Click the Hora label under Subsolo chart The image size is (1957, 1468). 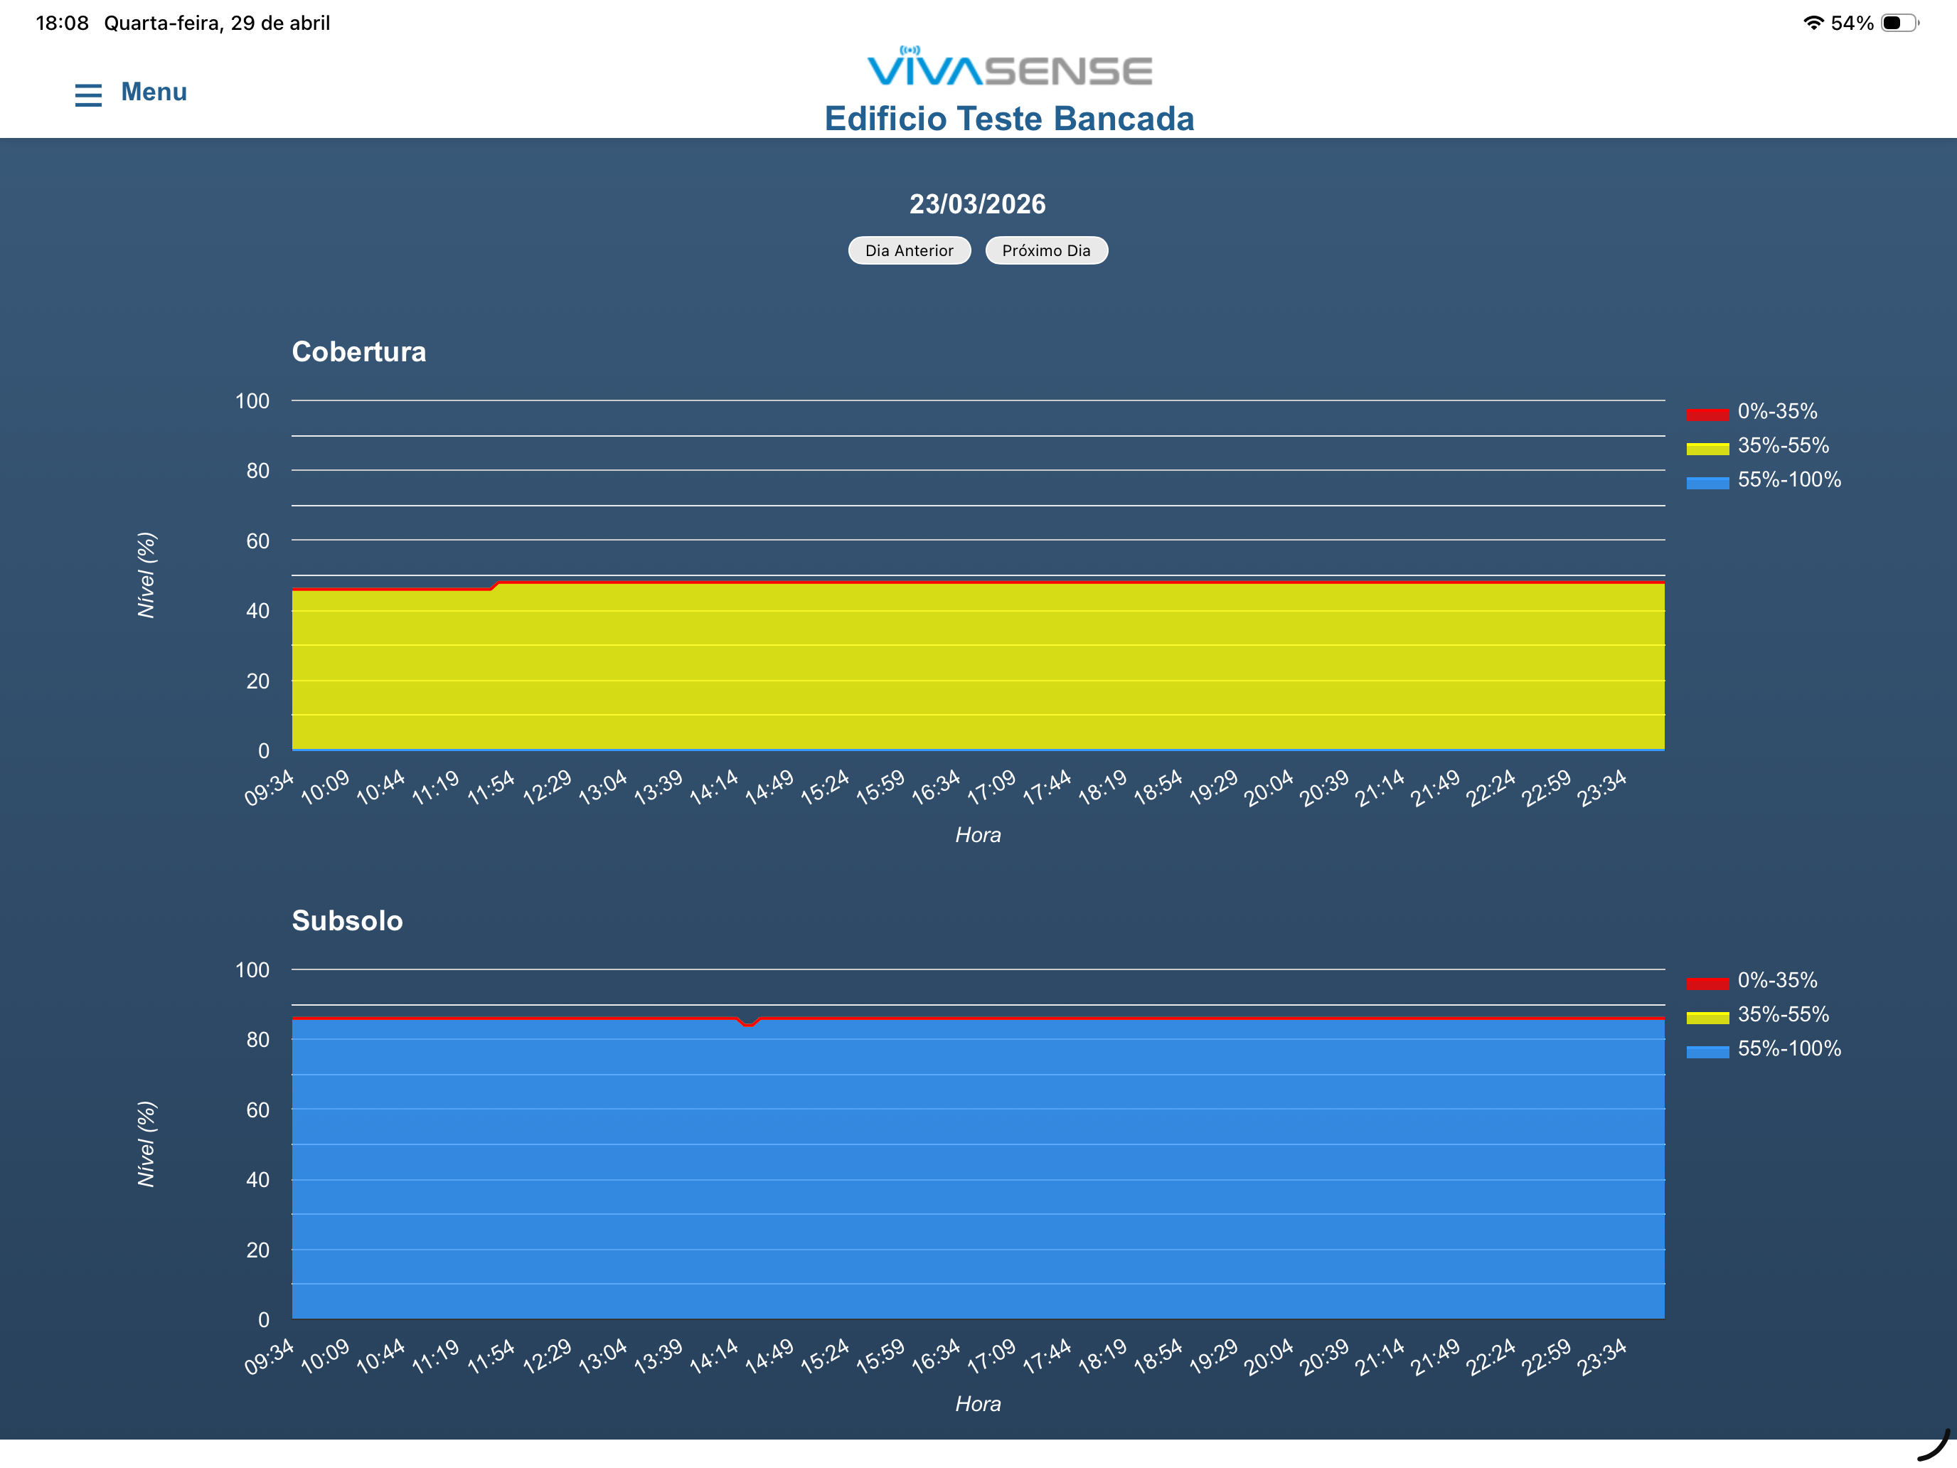click(978, 1403)
